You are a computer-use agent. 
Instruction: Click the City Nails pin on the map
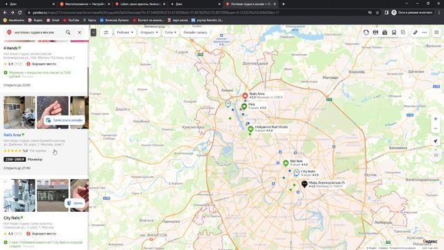(x=296, y=173)
